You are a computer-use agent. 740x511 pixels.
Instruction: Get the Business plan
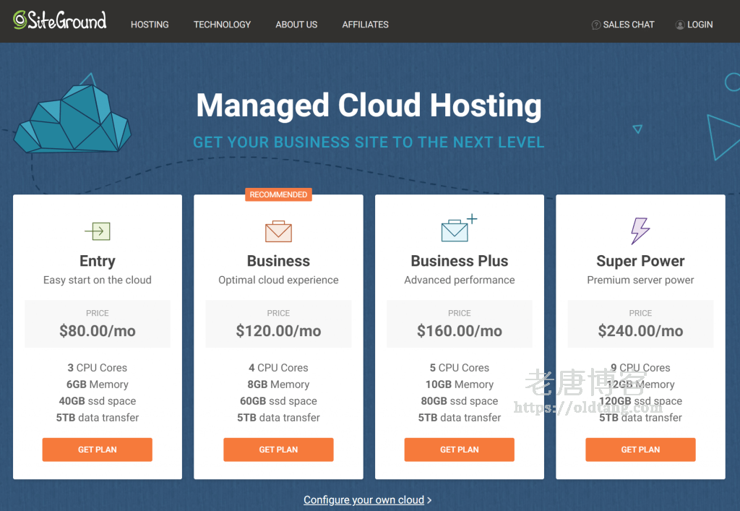[x=278, y=450]
